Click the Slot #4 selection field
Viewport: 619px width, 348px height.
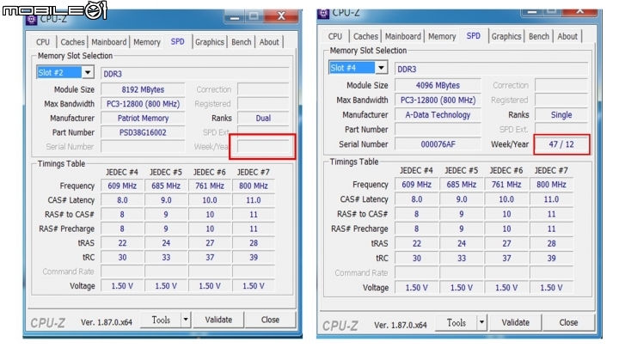(352, 68)
